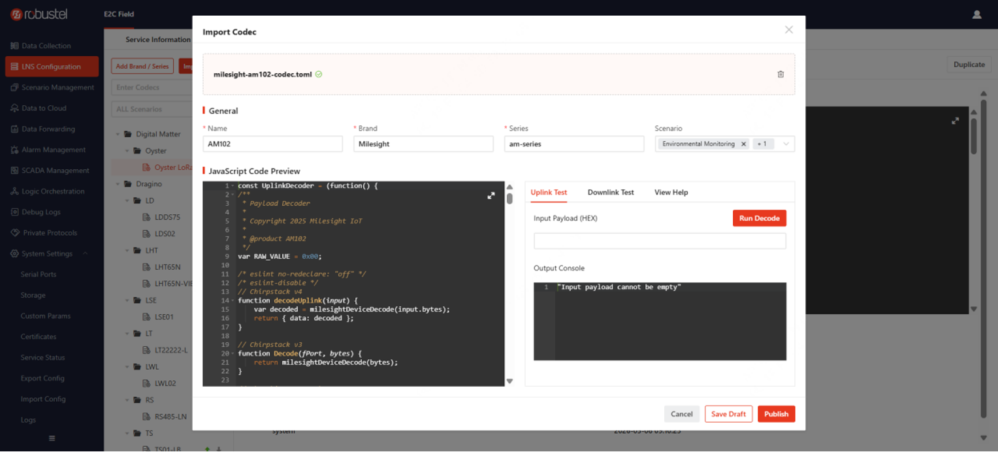
Task: Collapse the LWL series folder
Action: (x=127, y=367)
